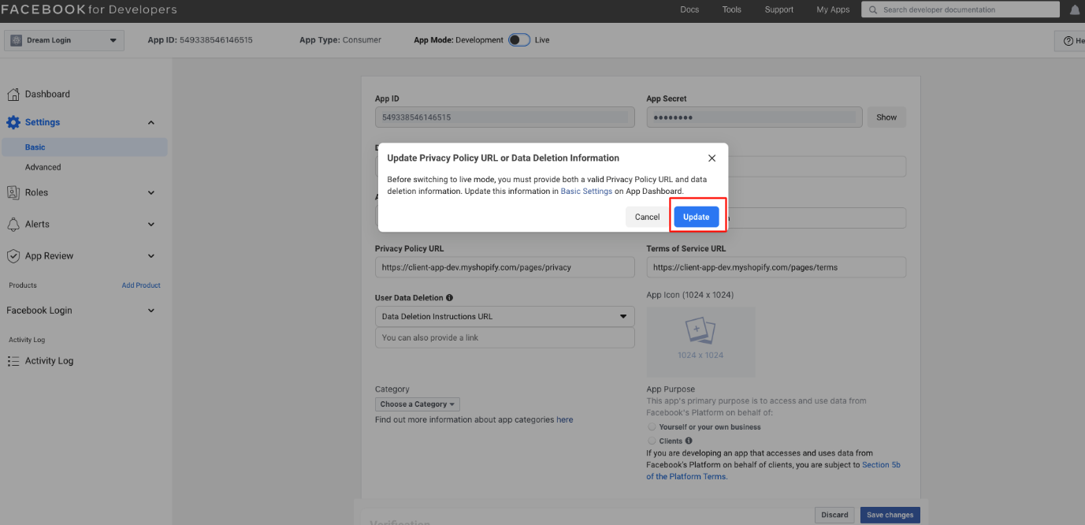Select Yourself or your own business
Viewport: 1085px width, 525px height.
click(x=652, y=427)
